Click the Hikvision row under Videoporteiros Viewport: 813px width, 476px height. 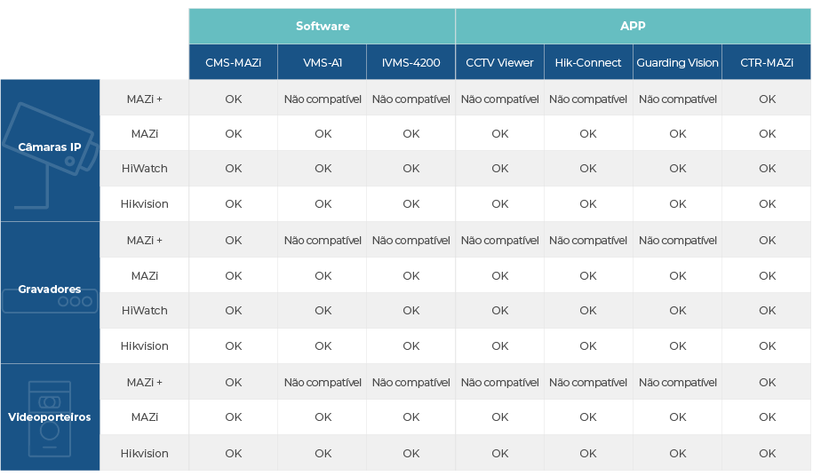(x=455, y=453)
